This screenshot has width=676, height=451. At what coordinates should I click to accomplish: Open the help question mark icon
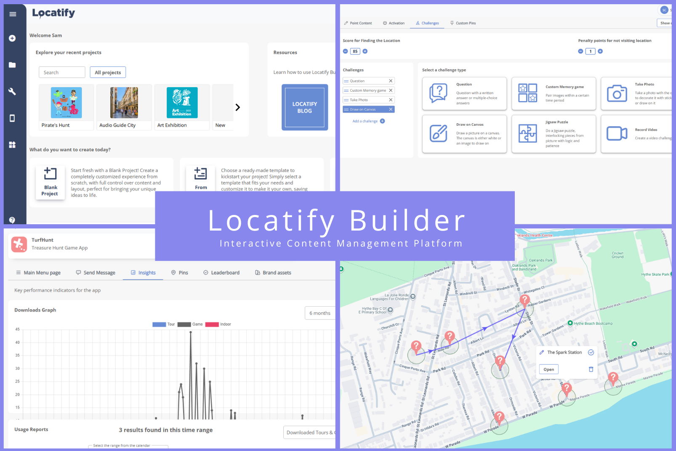(x=12, y=220)
